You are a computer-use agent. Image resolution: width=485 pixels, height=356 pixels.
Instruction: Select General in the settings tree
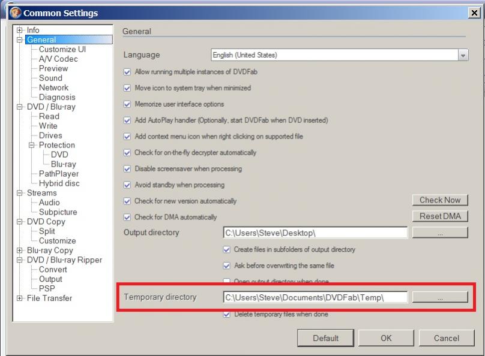41,40
